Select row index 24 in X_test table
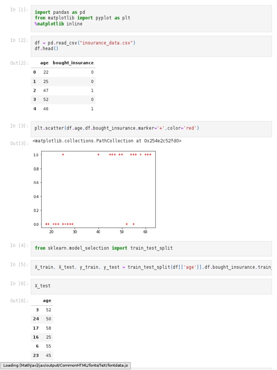277x370 pixels. (36, 319)
